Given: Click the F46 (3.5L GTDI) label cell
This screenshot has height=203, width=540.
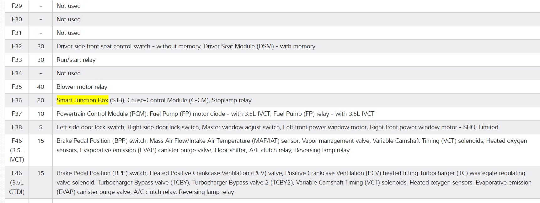Looking at the screenshot, I should pos(17,182).
